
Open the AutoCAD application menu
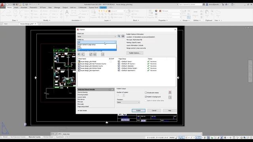pos(2,5)
